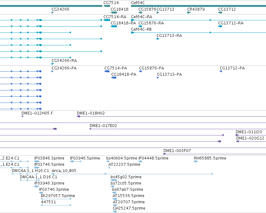Click the Gef64C-RB transcript label
This screenshot has width=266, height=213.
pyautogui.click(x=141, y=29)
